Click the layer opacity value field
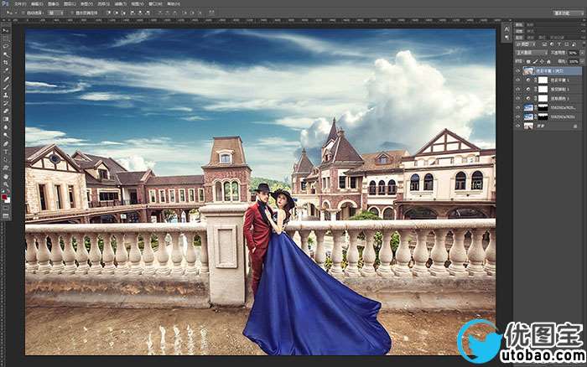587x367 pixels. pyautogui.click(x=573, y=53)
